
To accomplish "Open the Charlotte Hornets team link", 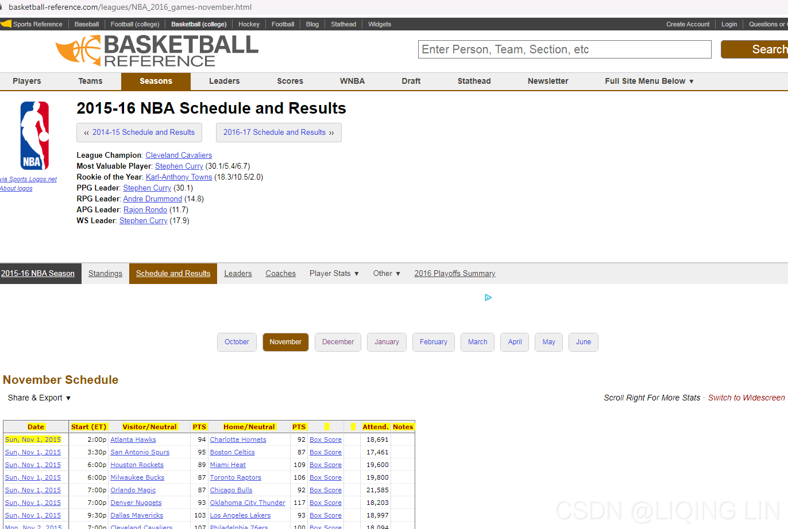I will coord(238,439).
